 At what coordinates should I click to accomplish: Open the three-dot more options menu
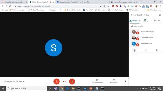[125, 81]
